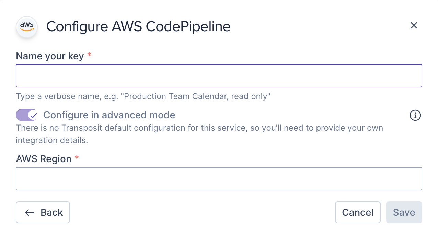The width and height of the screenshot is (438, 238).
Task: Click the 'Production Team Calendar, read only' example
Action: point(197,96)
